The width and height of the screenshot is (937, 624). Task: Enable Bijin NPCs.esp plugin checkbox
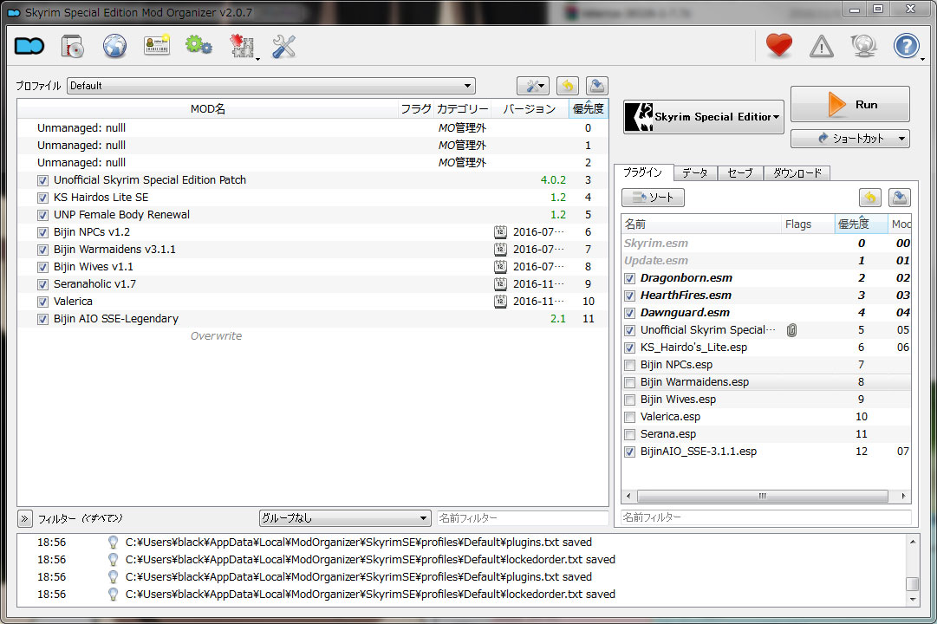pyautogui.click(x=629, y=365)
